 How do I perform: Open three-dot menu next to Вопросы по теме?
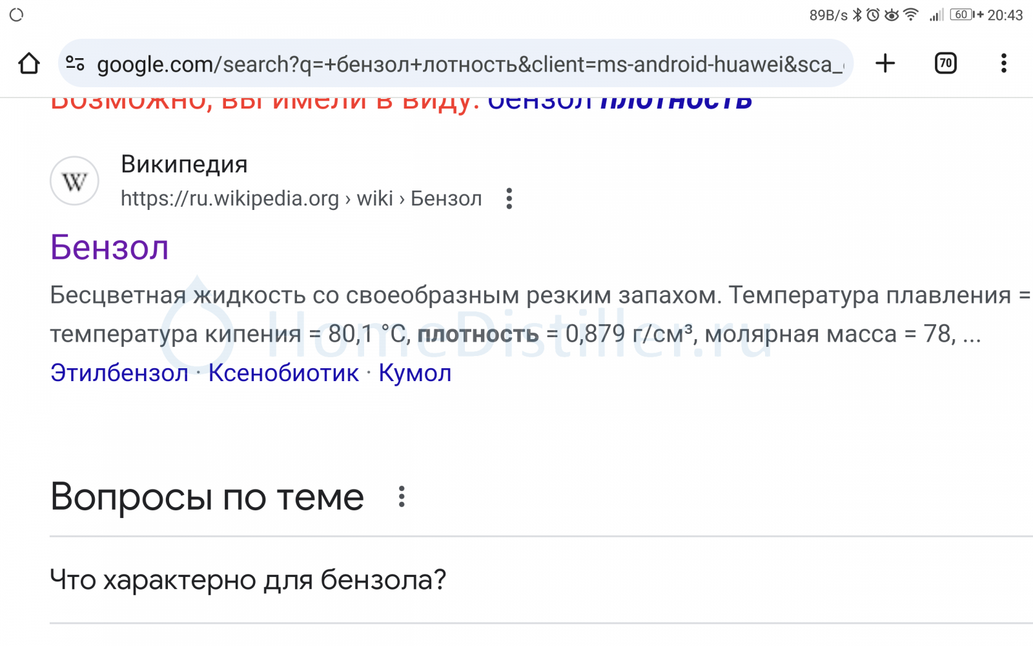click(x=402, y=497)
